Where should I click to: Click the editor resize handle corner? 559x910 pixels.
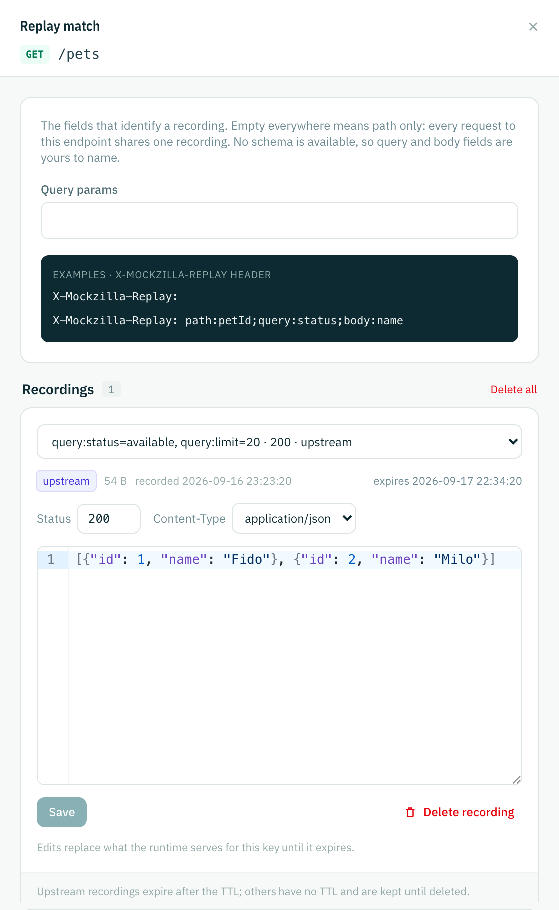tap(517, 780)
